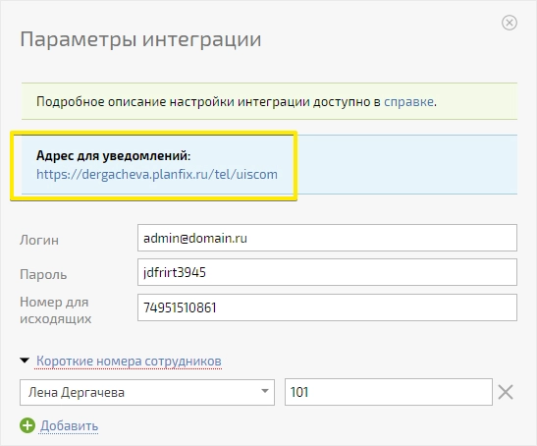Screen dimensions: 537x446
Task: Focus the short number field containing 101
Action: coord(389,392)
